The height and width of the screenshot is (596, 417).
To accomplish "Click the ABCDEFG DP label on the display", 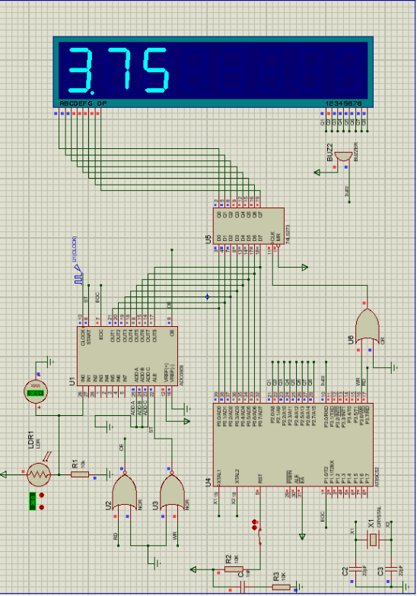I will click(83, 103).
